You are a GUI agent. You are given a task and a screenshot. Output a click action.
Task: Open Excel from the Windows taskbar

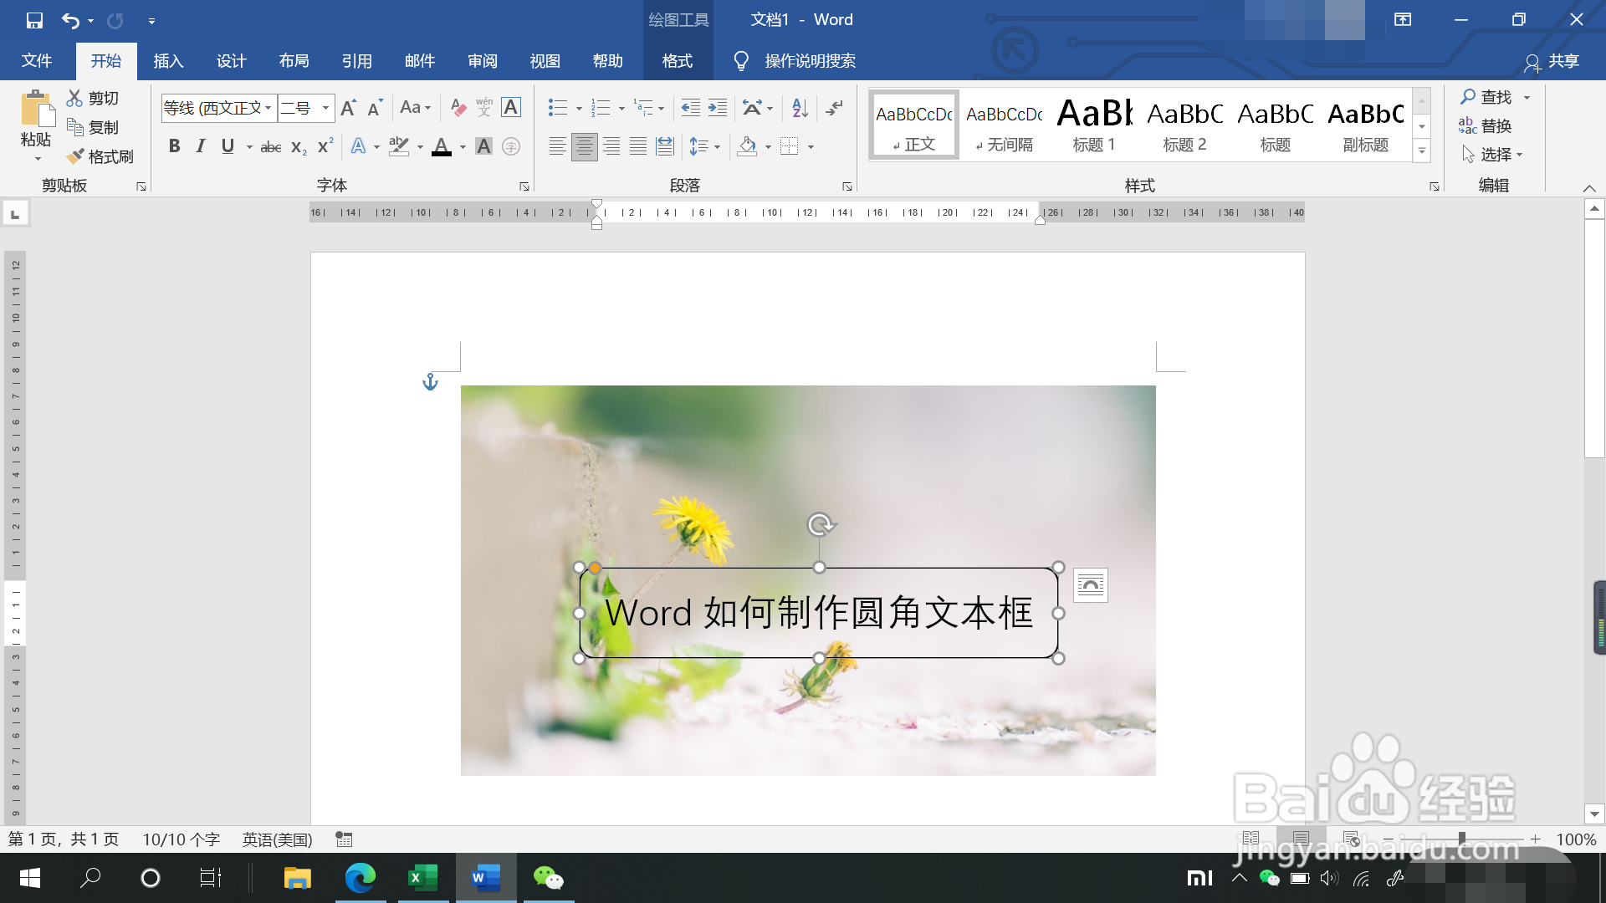pos(422,878)
